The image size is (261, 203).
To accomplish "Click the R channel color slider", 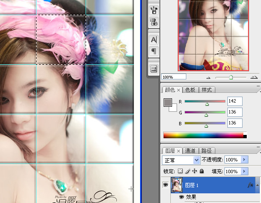I will 205,101.
